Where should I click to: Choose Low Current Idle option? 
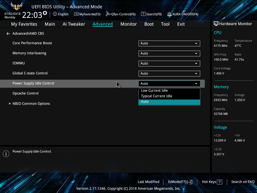coord(169,90)
